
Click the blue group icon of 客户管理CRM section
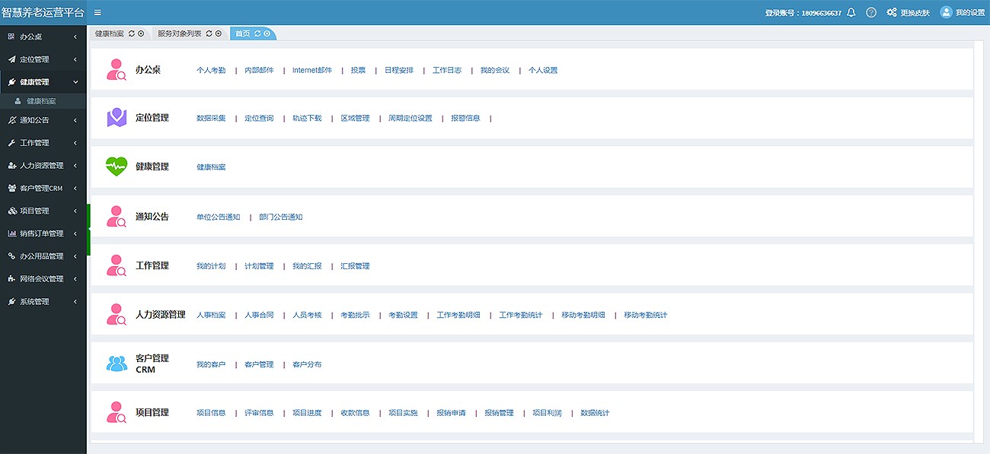pos(117,364)
